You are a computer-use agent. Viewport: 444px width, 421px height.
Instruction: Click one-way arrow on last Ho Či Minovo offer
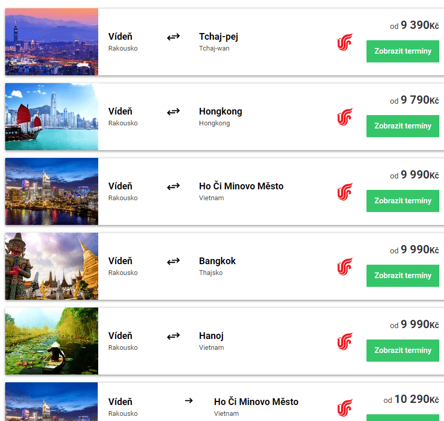189,400
